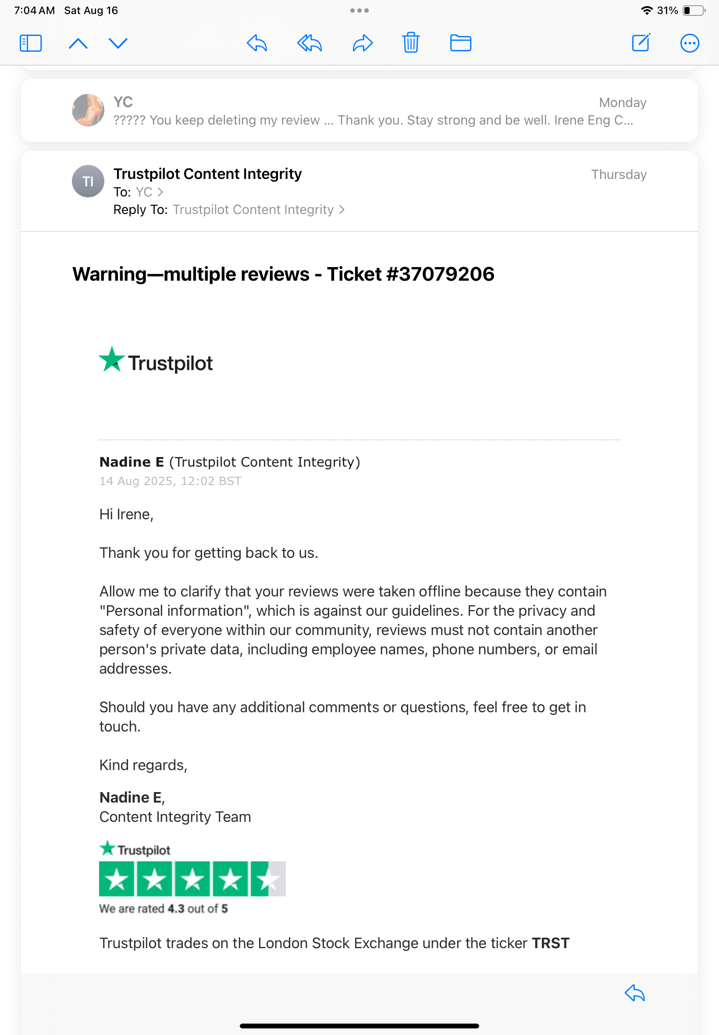Go to previous message with up arrow
This screenshot has width=719, height=1035.
click(78, 43)
